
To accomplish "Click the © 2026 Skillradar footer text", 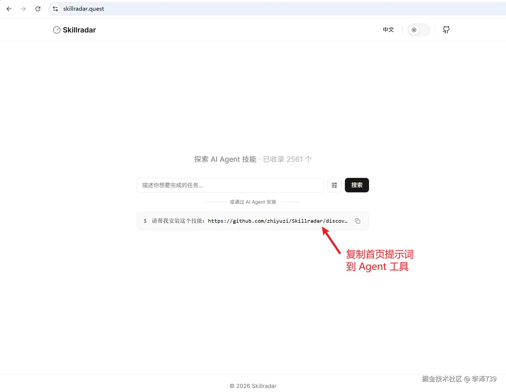I will tap(253, 386).
